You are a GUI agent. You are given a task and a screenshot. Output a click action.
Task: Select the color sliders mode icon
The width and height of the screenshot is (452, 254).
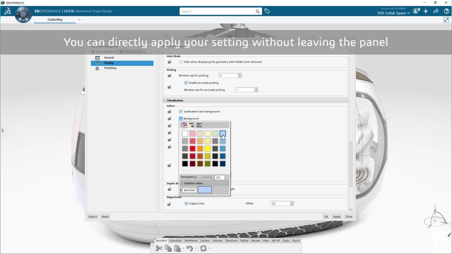199,125
